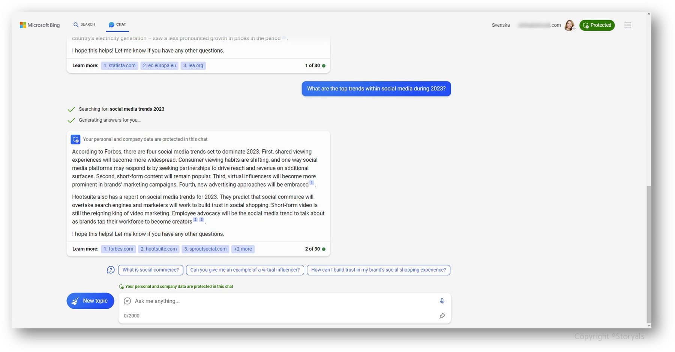675x352 pixels.
Task: Click the Microsoft Bing logo
Action: tap(39, 25)
